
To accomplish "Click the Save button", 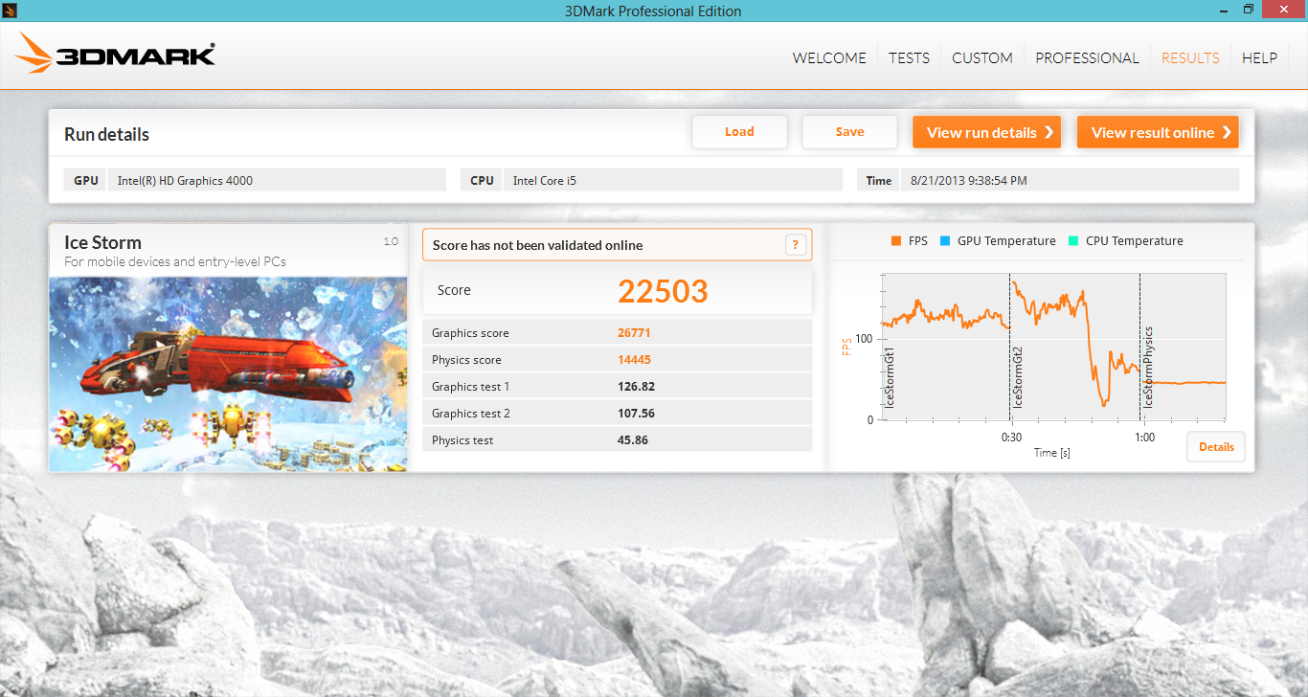I will pyautogui.click(x=849, y=132).
